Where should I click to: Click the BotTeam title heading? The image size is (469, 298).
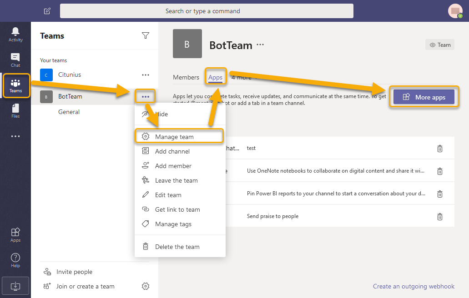[231, 45]
